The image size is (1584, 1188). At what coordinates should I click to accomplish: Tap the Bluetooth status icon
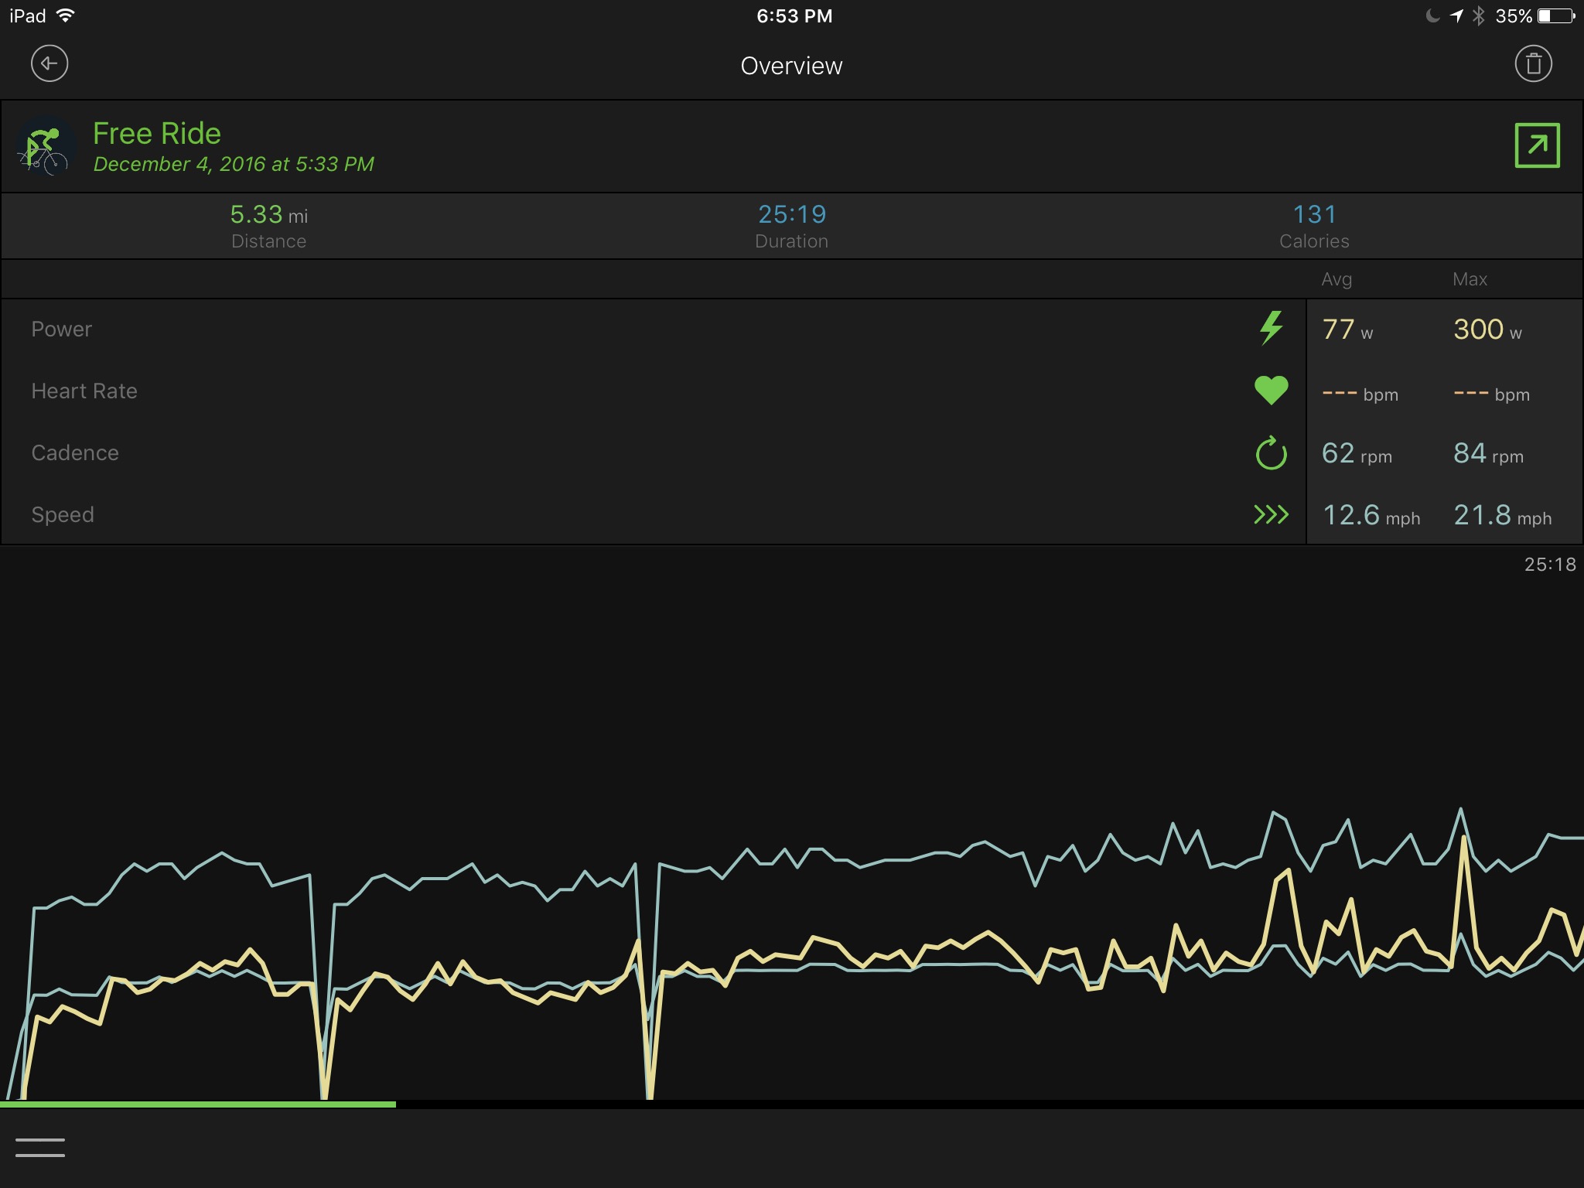[1479, 15]
